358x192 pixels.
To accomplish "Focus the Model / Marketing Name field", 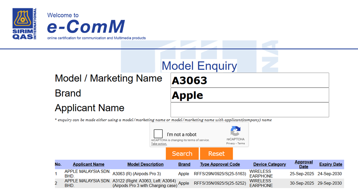I will [x=250, y=80].
